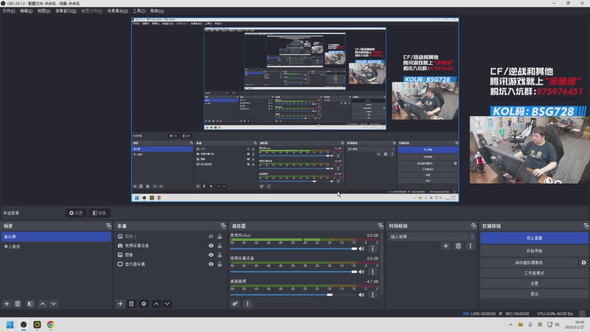Open the 帮助(H) menu

(x=157, y=11)
